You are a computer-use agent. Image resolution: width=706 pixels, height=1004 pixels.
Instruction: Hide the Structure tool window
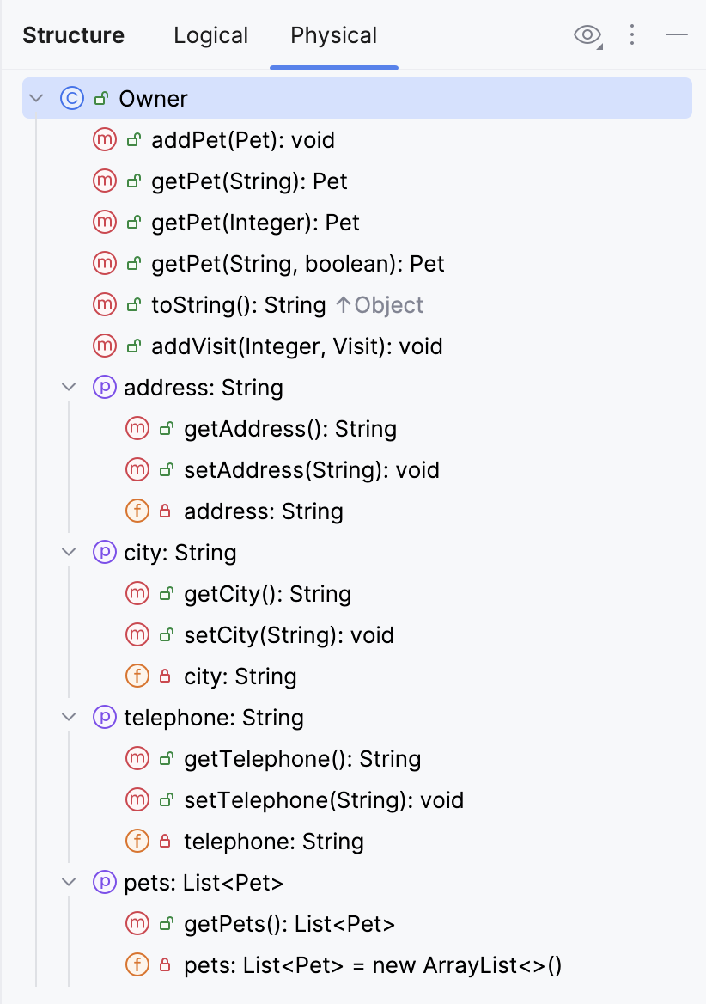click(677, 35)
